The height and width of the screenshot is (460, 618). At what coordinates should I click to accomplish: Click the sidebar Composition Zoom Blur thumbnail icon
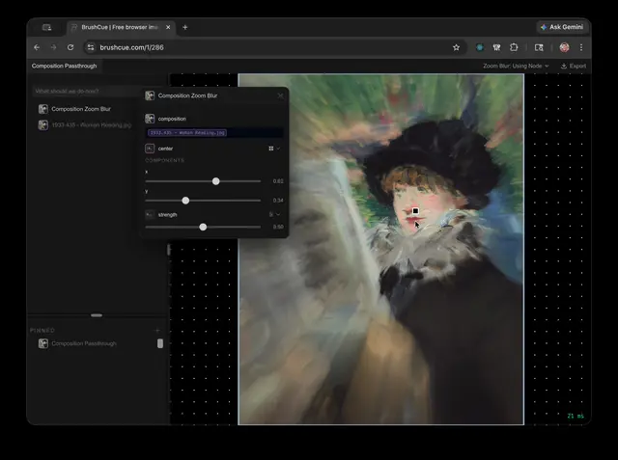click(x=42, y=109)
